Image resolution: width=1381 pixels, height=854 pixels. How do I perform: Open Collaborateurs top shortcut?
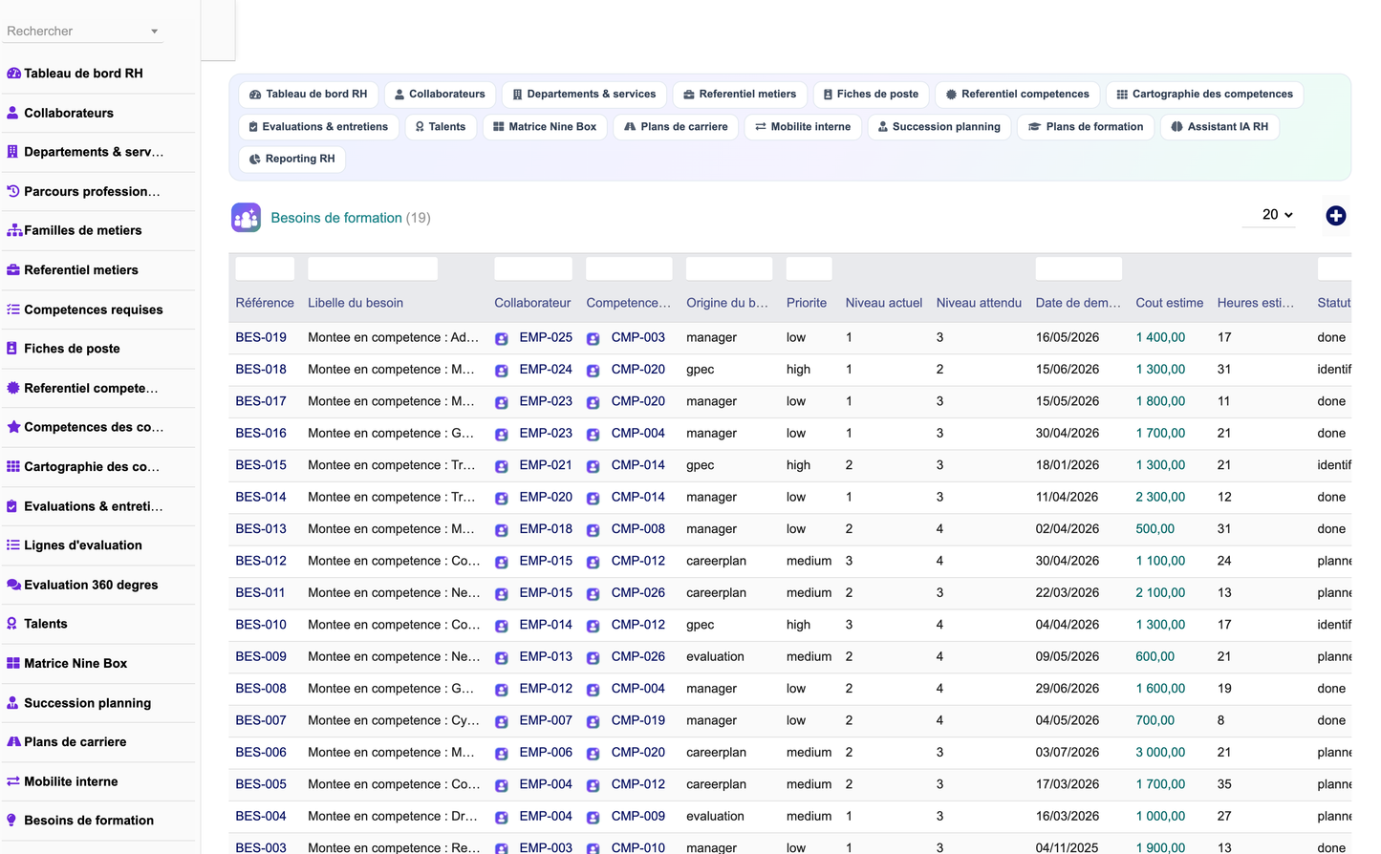click(440, 95)
